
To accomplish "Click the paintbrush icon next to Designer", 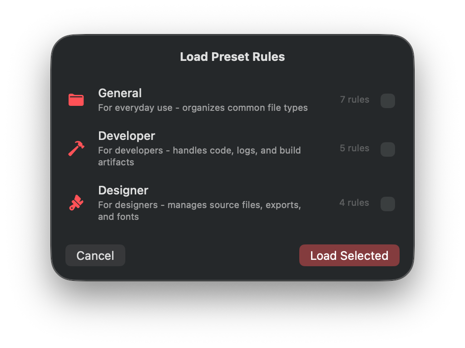I will click(76, 203).
